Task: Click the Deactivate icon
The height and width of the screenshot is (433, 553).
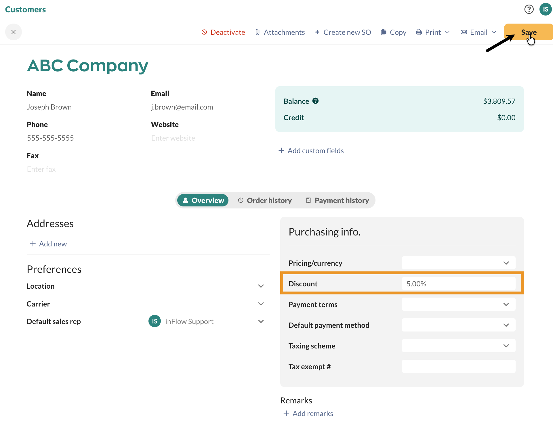Action: [x=204, y=32]
